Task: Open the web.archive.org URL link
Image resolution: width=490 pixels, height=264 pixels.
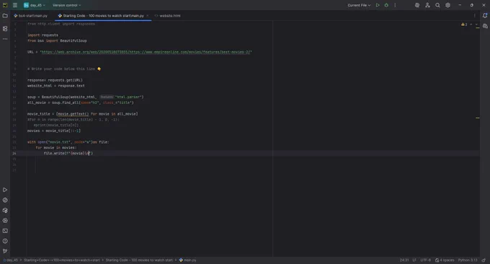Action: coord(146,52)
